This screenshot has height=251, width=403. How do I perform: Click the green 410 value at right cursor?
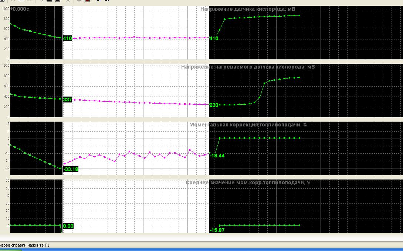pyautogui.click(x=214, y=38)
